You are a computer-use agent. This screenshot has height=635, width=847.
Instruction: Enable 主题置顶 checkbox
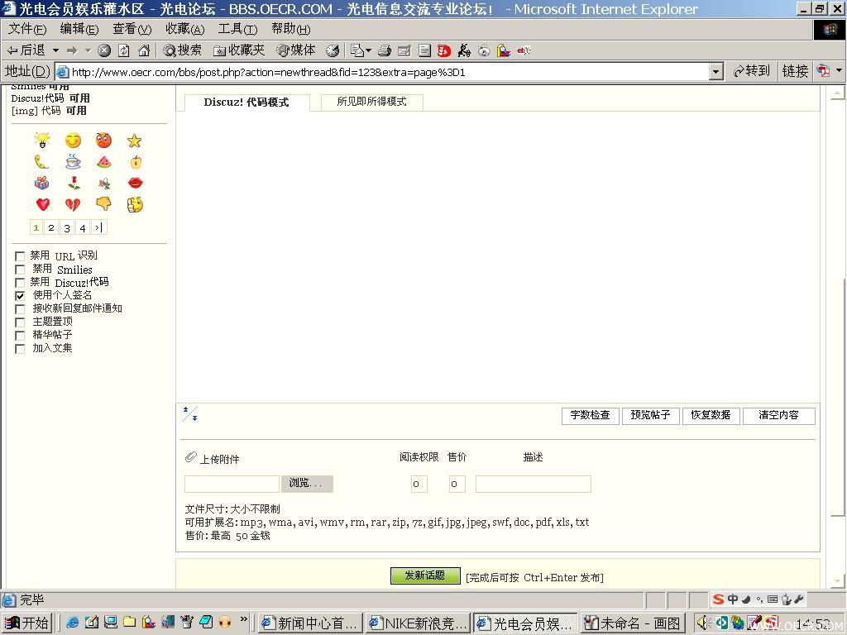tap(20, 322)
